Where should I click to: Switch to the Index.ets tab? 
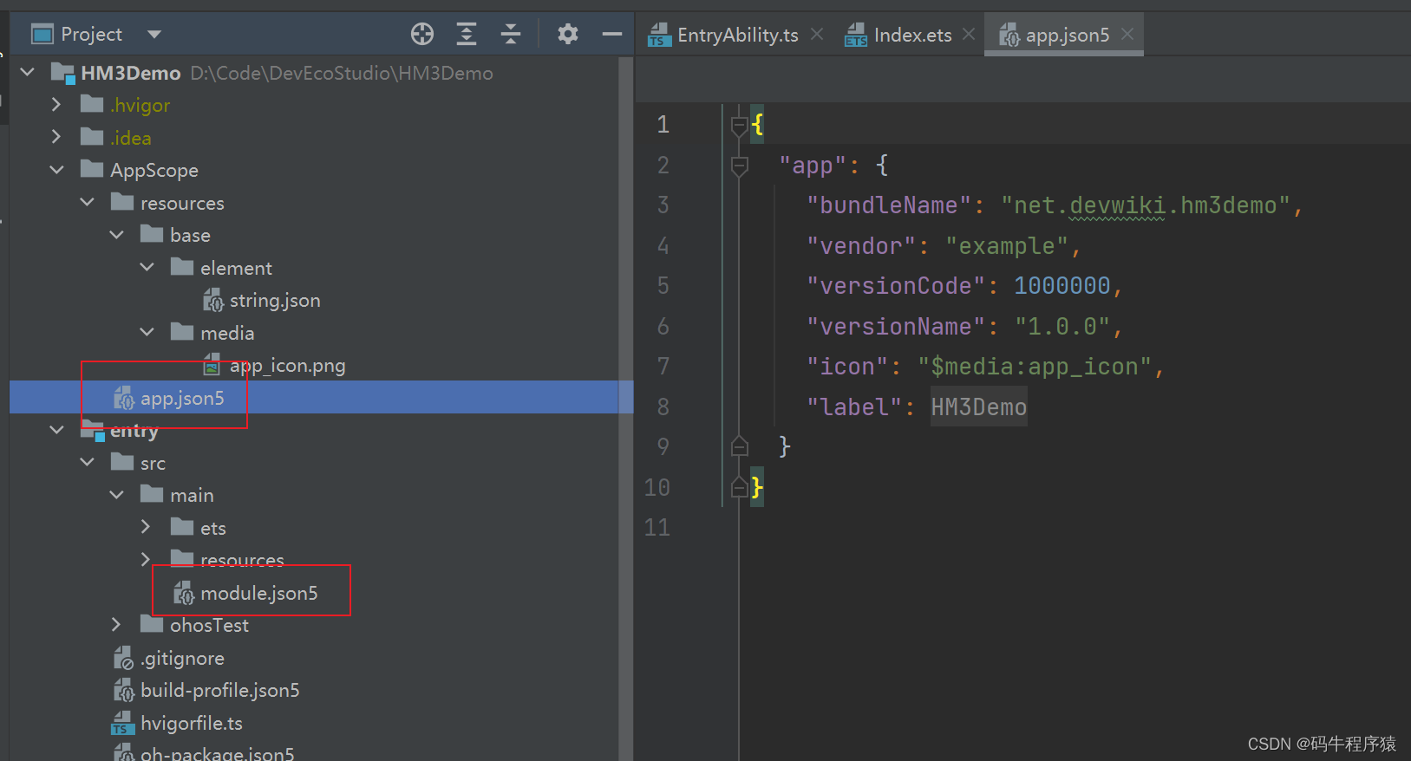point(911,35)
